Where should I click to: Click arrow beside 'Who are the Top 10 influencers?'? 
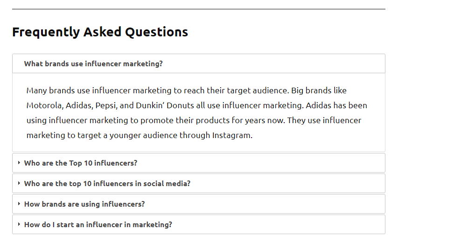point(19,163)
